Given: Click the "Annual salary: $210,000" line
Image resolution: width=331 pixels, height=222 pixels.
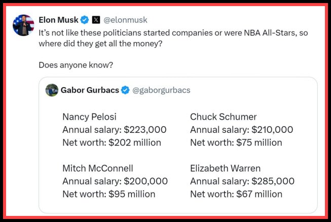Looking at the screenshot, I should click(x=241, y=130).
